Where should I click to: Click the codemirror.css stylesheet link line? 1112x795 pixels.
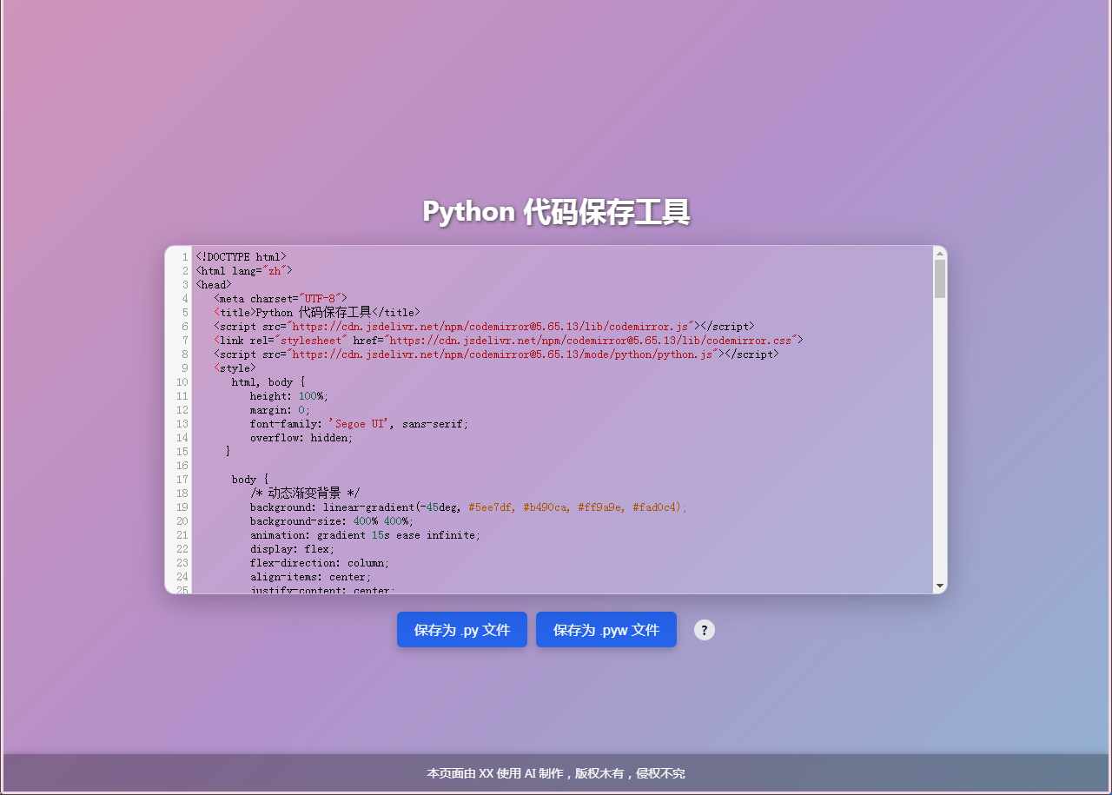(509, 341)
